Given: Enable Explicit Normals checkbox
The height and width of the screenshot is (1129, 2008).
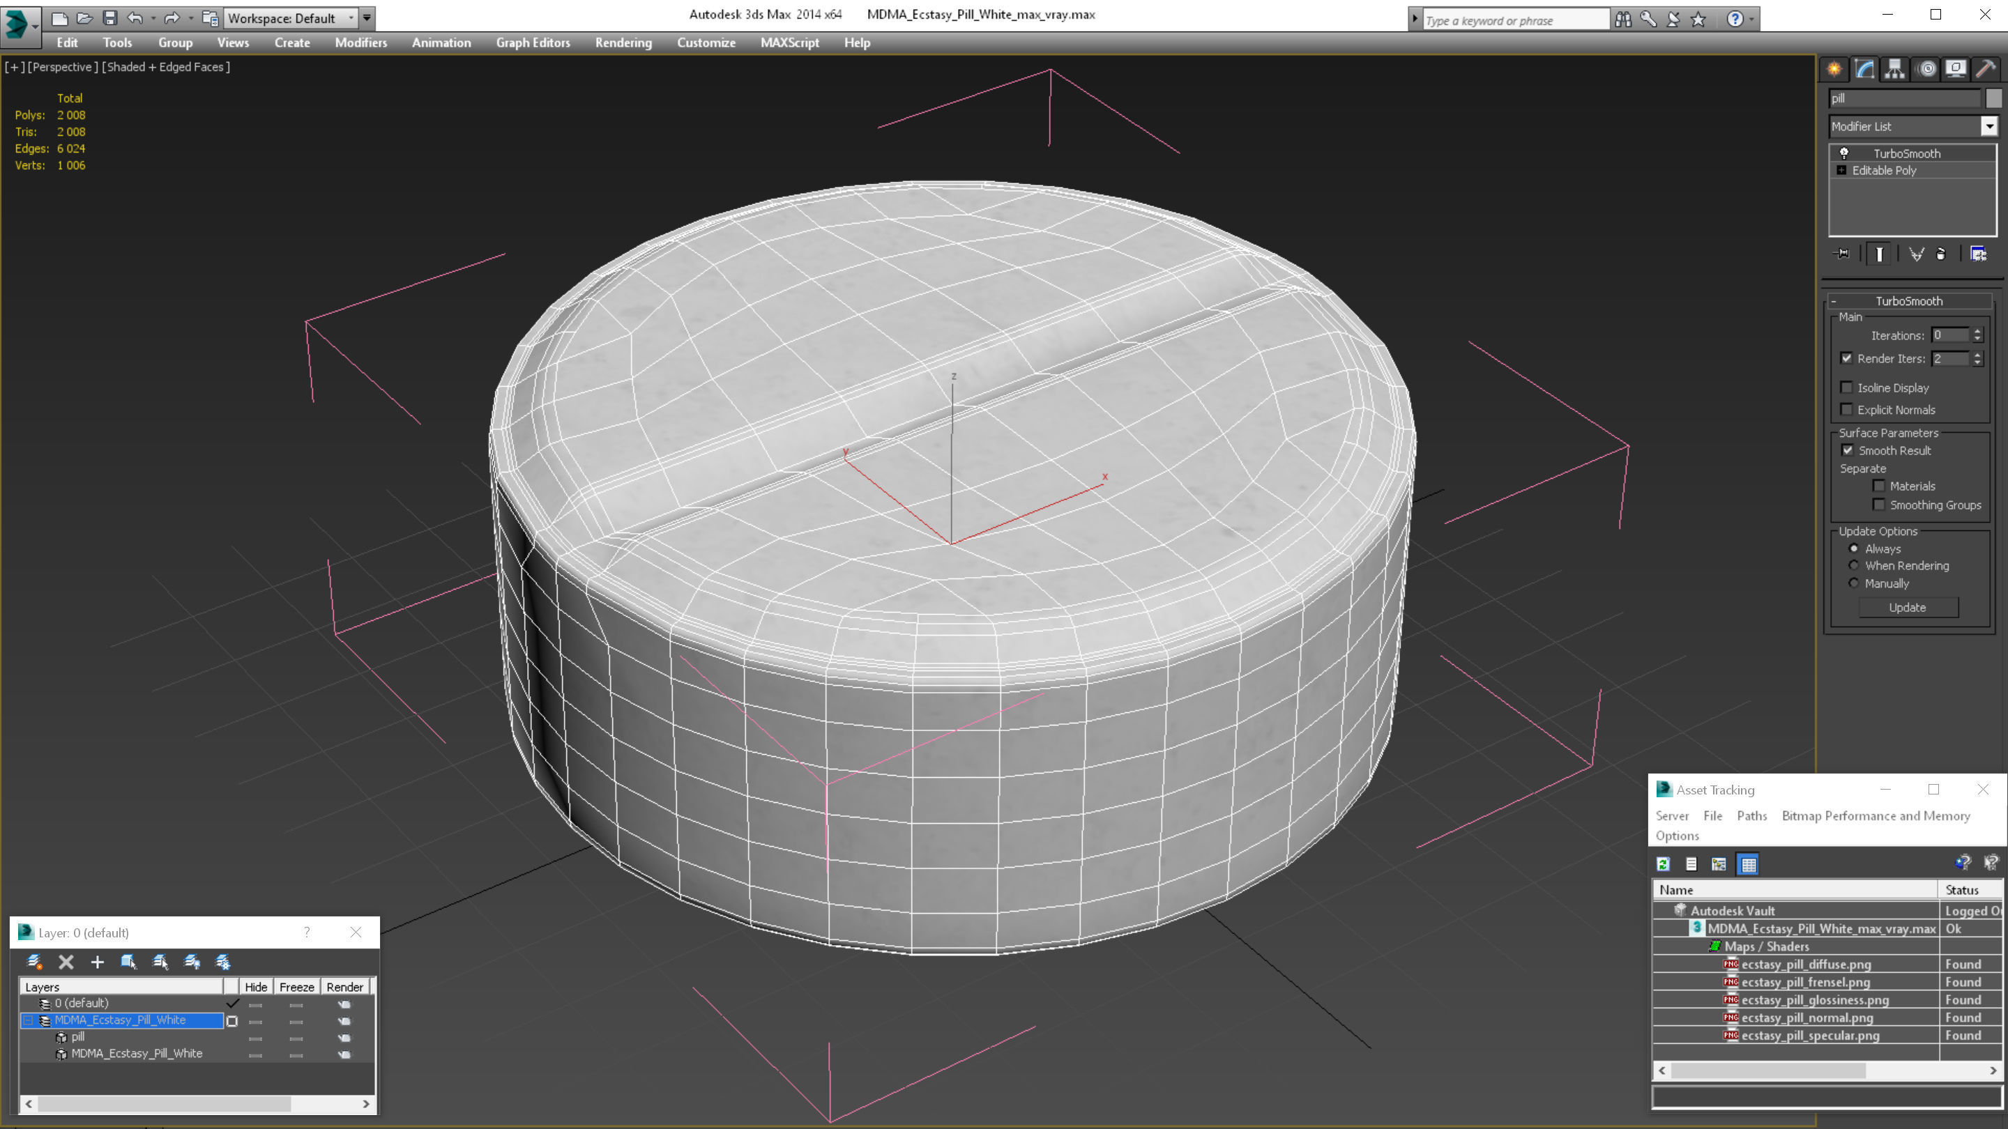Looking at the screenshot, I should 1846,409.
